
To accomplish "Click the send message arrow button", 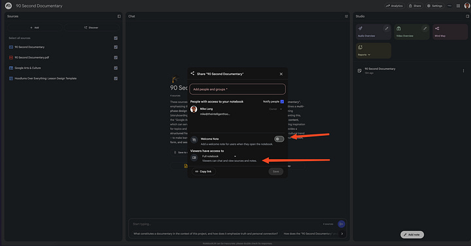I will [x=341, y=224].
